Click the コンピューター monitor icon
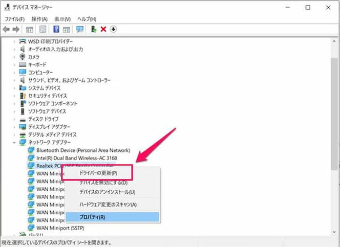Image resolution: width=340 pixels, height=247 pixels. [23, 72]
